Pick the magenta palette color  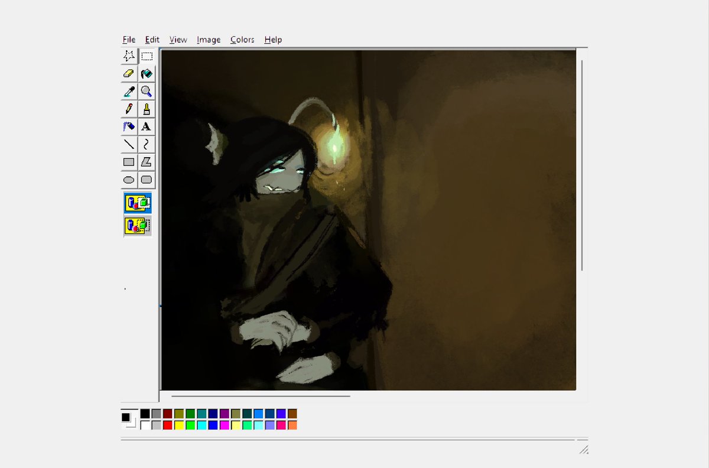[224, 425]
